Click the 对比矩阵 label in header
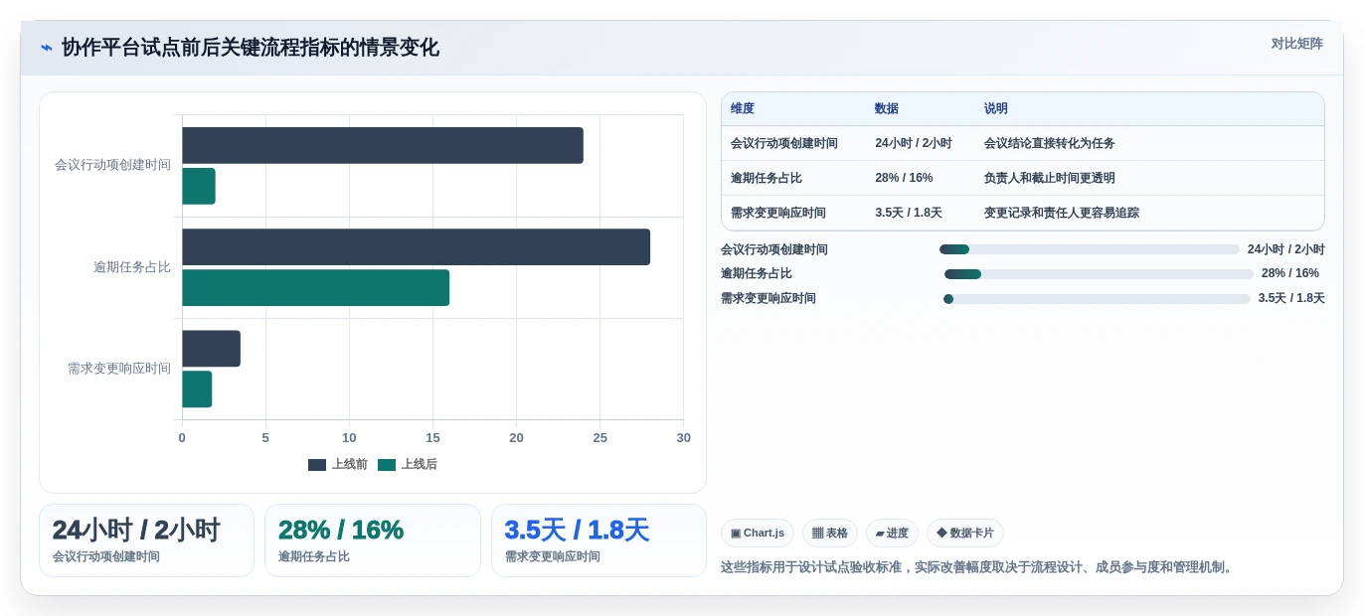Image resolution: width=1364 pixels, height=616 pixels. pos(1296,44)
